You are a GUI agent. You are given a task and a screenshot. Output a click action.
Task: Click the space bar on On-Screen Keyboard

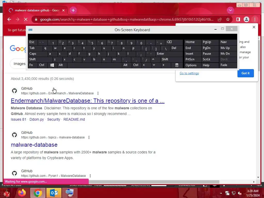(x=94, y=65)
